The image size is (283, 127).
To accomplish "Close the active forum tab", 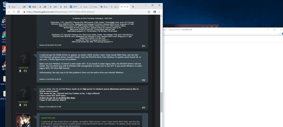I will [128, 7].
